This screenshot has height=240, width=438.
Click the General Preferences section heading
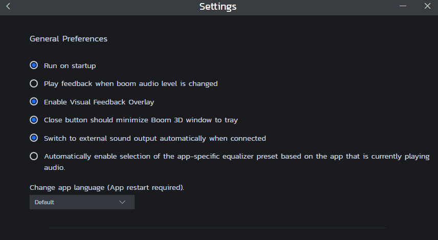coord(69,38)
